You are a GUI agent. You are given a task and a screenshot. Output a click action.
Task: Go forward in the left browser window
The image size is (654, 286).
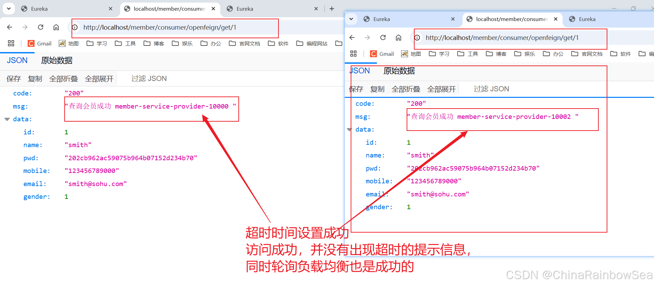[x=25, y=27]
